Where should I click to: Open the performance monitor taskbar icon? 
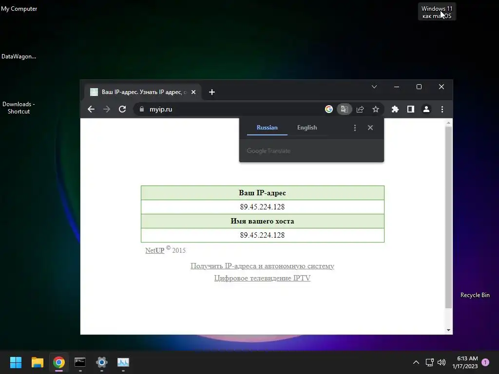coord(123,362)
